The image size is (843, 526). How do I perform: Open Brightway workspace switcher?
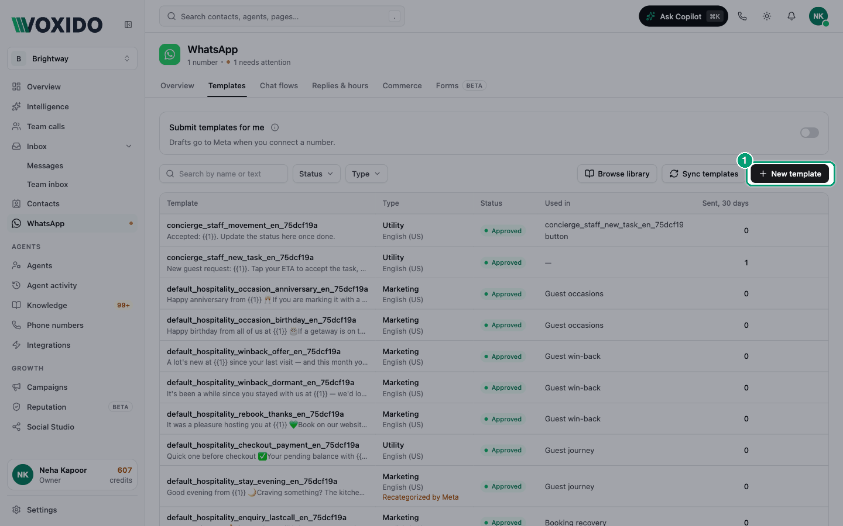pyautogui.click(x=73, y=58)
